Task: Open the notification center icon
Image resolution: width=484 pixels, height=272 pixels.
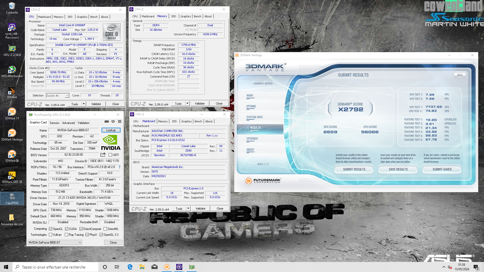Action: click(476, 267)
